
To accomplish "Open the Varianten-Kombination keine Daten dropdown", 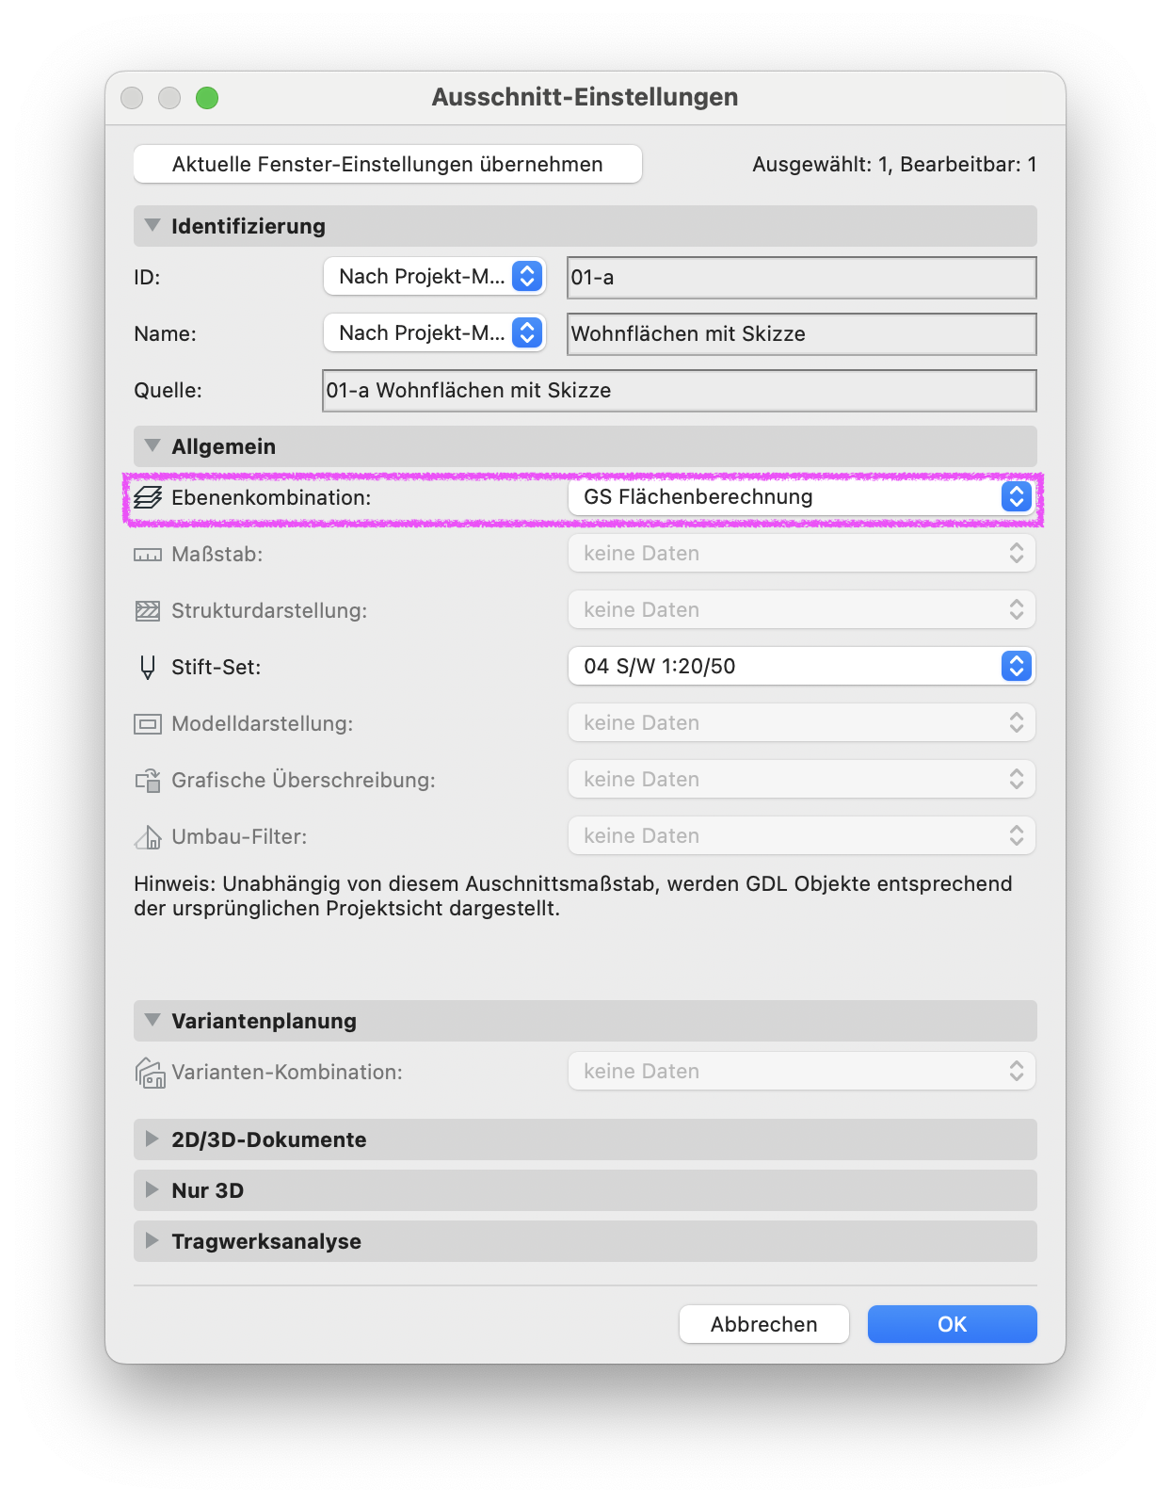I will click(x=802, y=1072).
